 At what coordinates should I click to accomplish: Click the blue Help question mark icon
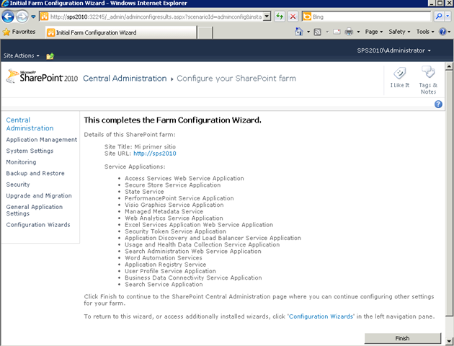tap(438, 105)
